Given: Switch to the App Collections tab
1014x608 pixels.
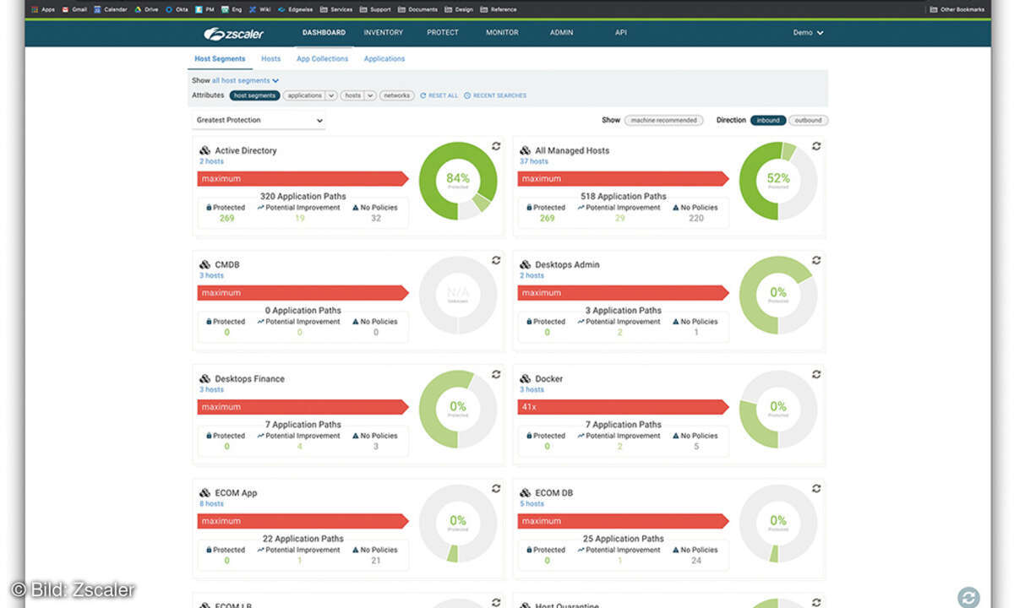Looking at the screenshot, I should pos(322,59).
